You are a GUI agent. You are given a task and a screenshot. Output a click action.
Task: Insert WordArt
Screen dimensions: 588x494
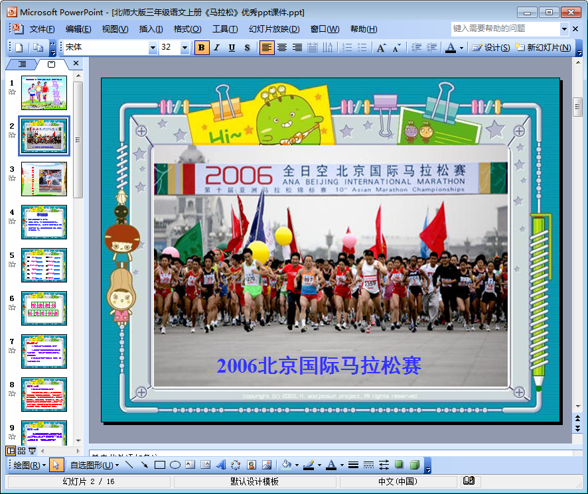(x=221, y=465)
